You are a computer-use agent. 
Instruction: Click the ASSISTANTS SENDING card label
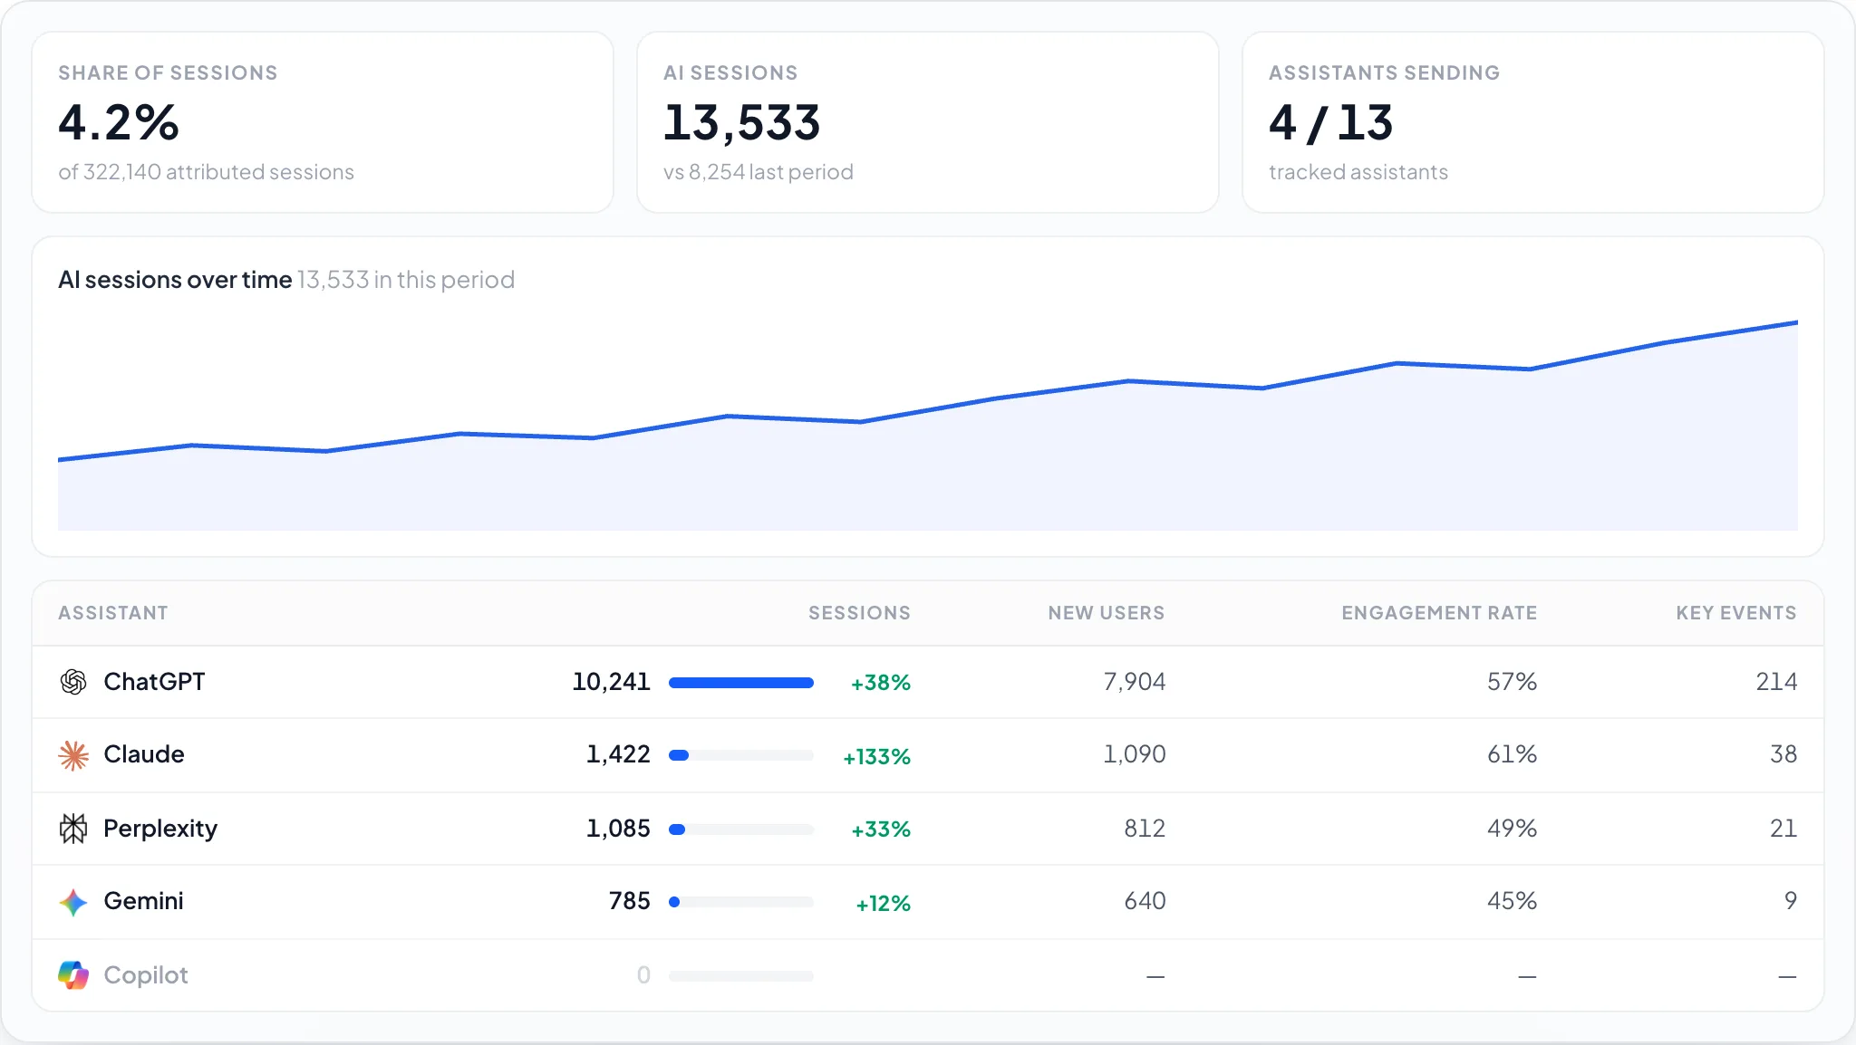pyautogui.click(x=1384, y=73)
